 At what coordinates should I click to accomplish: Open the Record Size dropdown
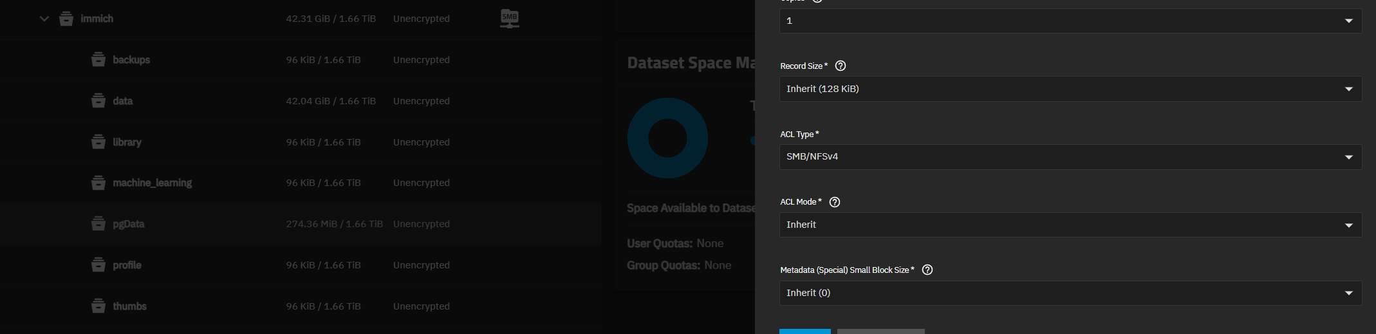tap(1070, 89)
